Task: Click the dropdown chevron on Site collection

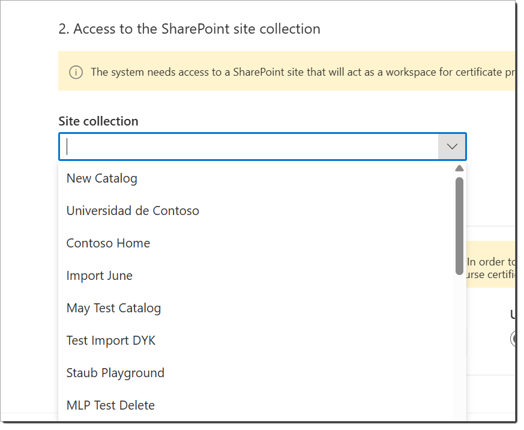Action: point(451,146)
